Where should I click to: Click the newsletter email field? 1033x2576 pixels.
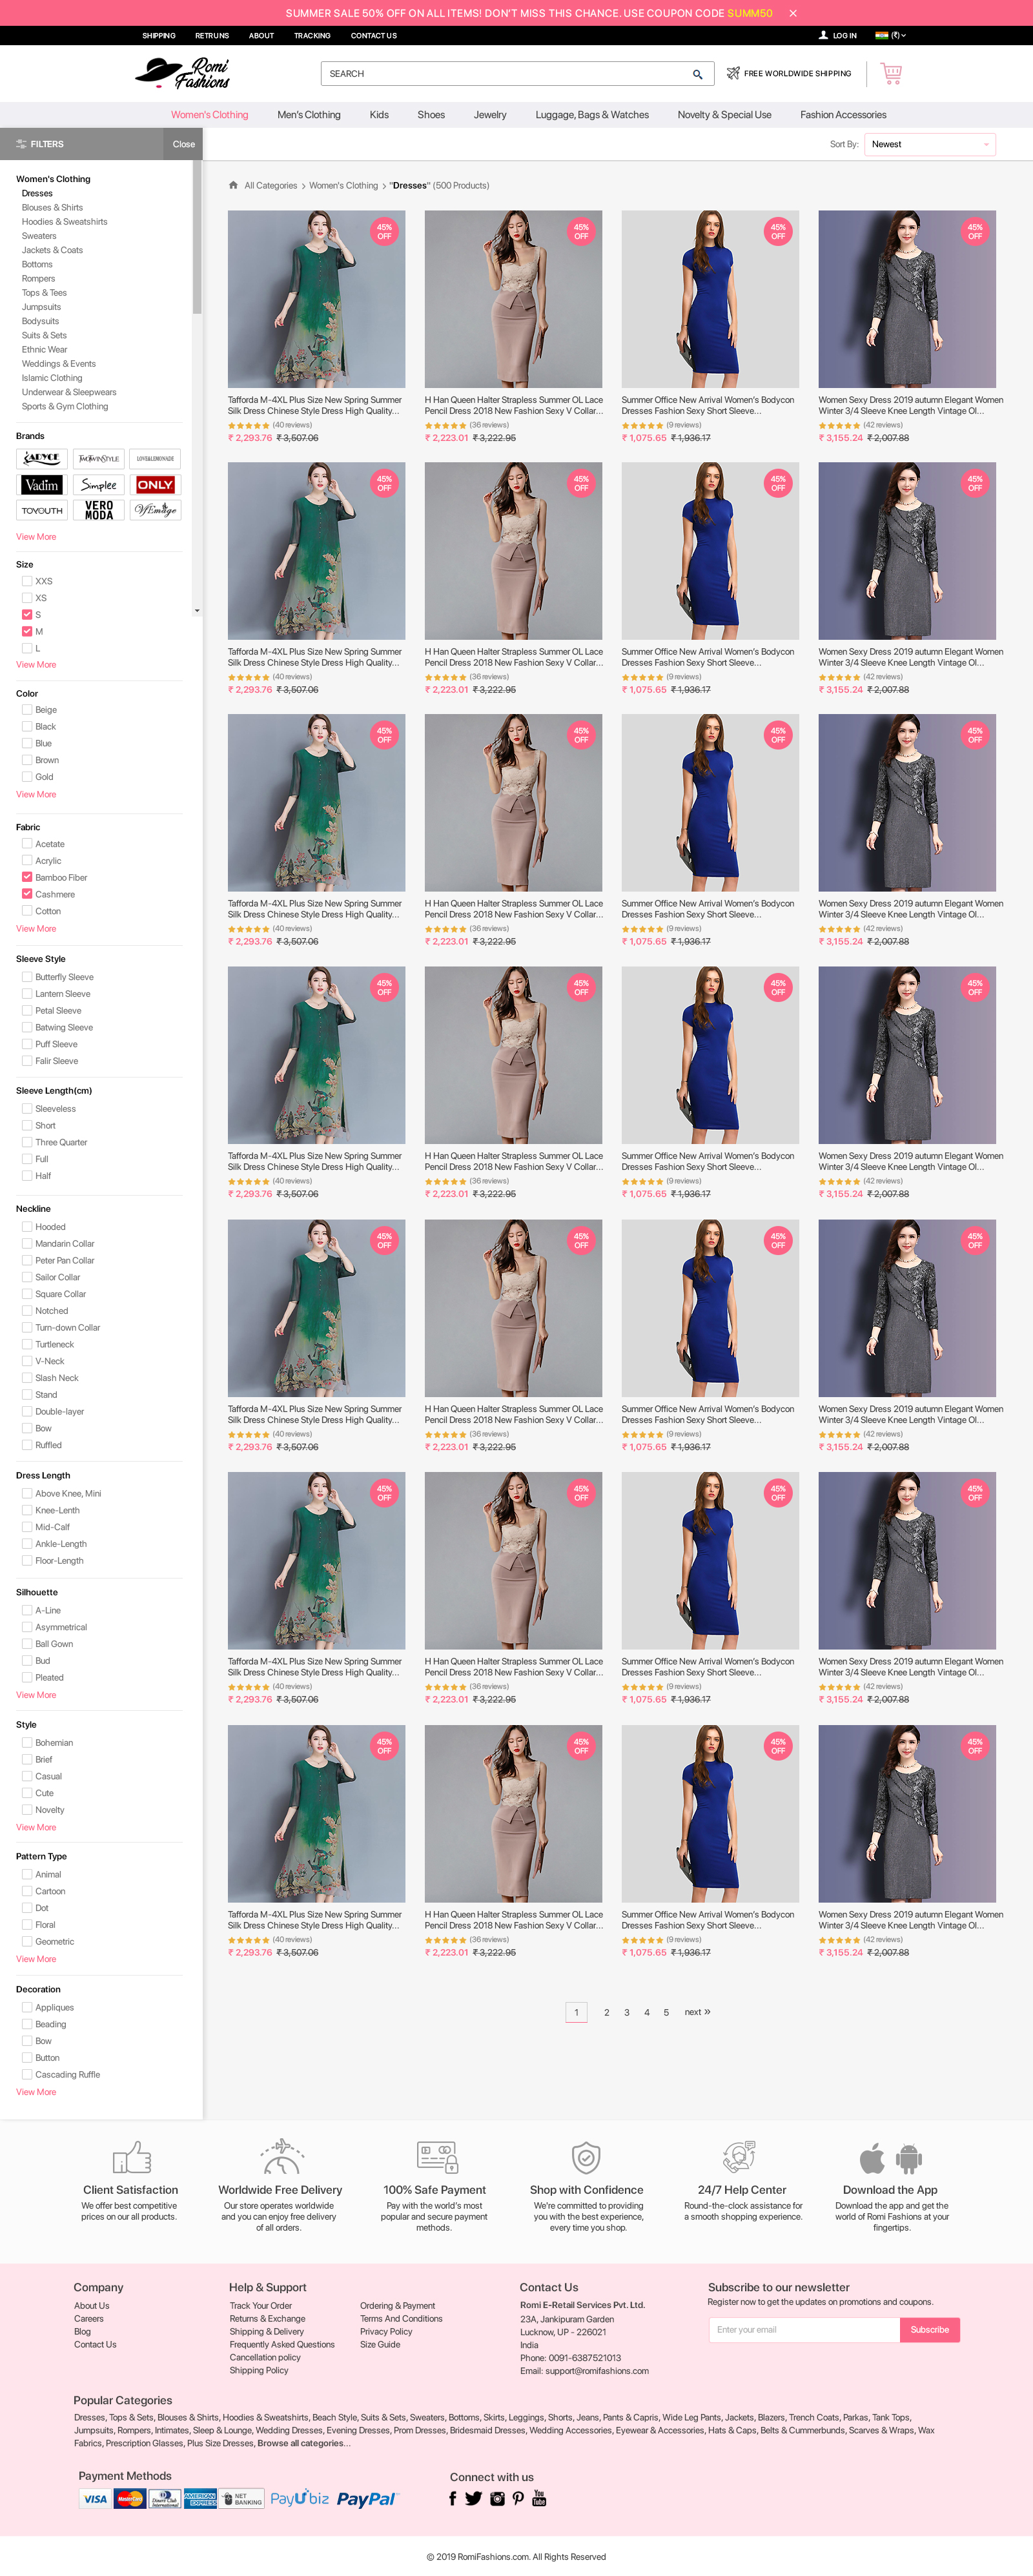tap(805, 2329)
